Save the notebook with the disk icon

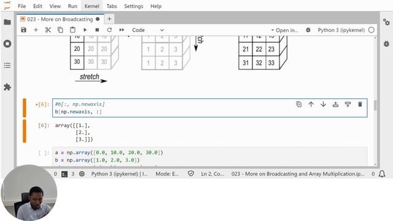tap(23, 30)
